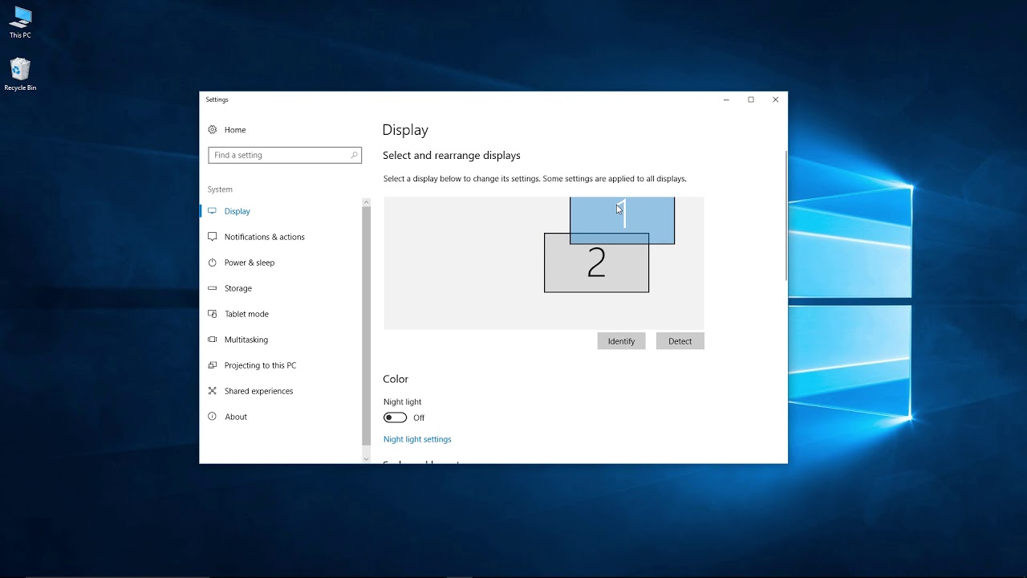1027x578 pixels.
Task: Click the sidebar scrollbar down arrow
Action: 367,459
